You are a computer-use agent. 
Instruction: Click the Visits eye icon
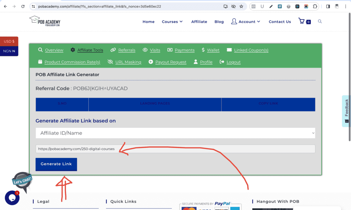pyautogui.click(x=145, y=50)
